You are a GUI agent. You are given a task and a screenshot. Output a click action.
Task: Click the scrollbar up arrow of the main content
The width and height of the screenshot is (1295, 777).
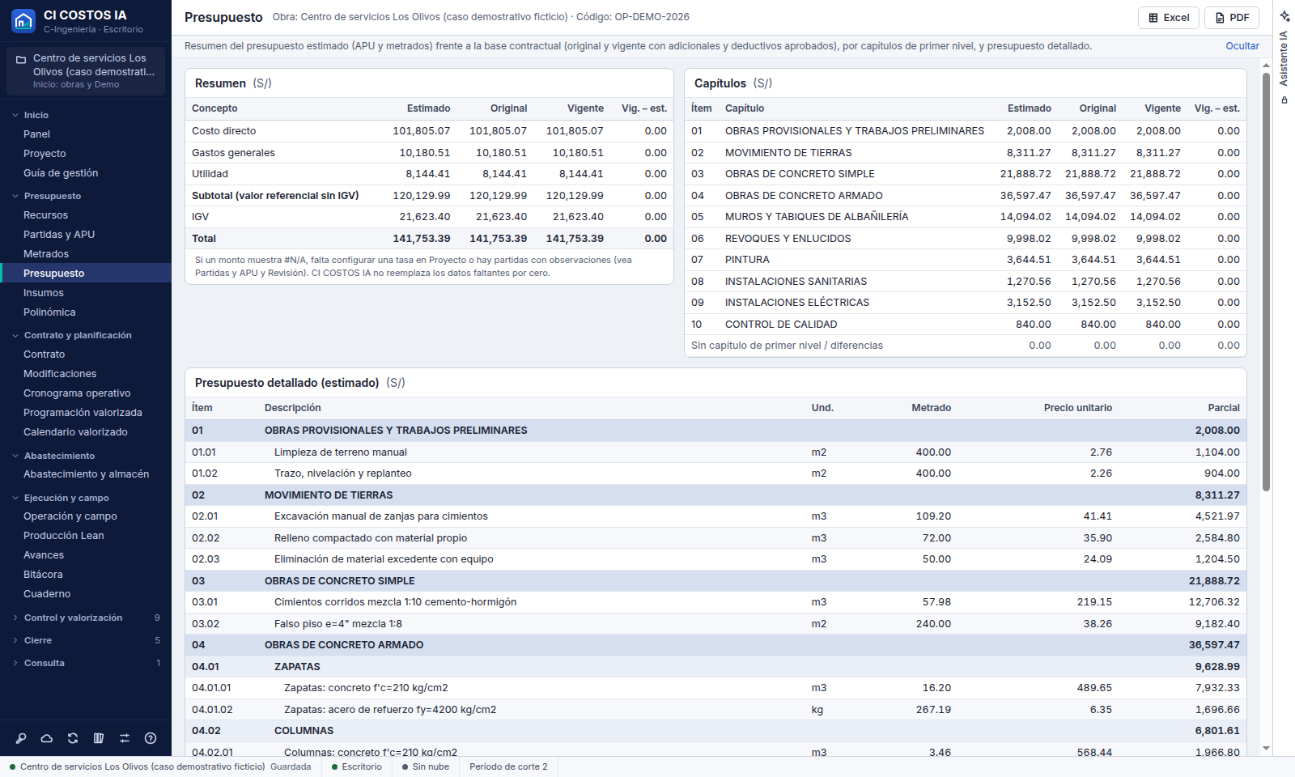1266,66
